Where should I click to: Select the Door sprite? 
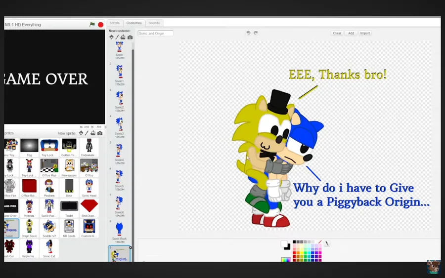point(69,188)
